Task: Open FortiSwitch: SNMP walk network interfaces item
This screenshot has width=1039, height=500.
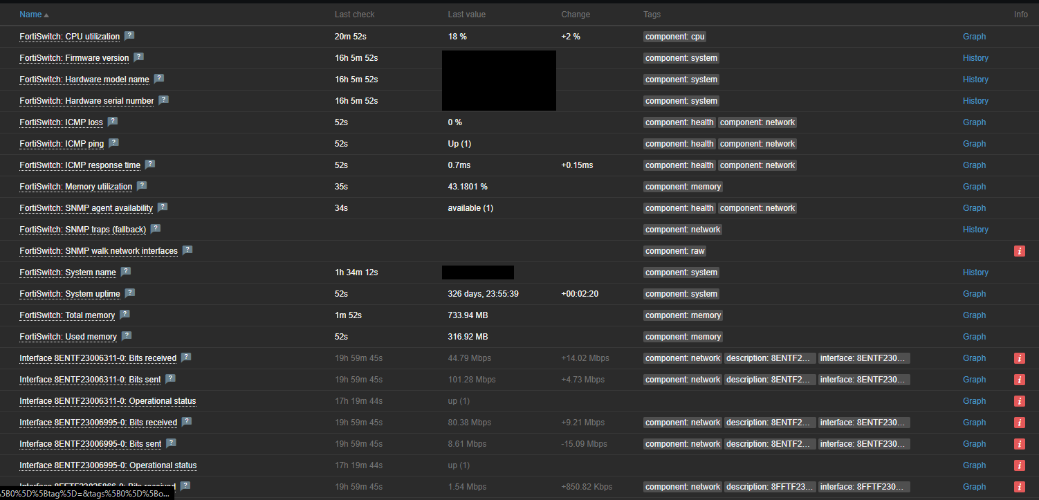Action: pos(98,251)
